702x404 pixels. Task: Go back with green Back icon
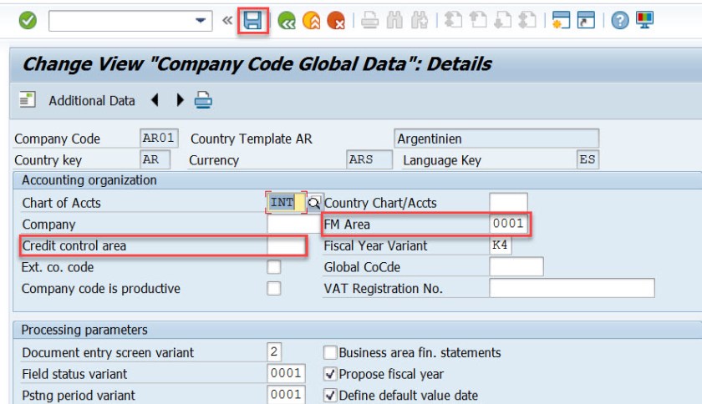pyautogui.click(x=287, y=21)
